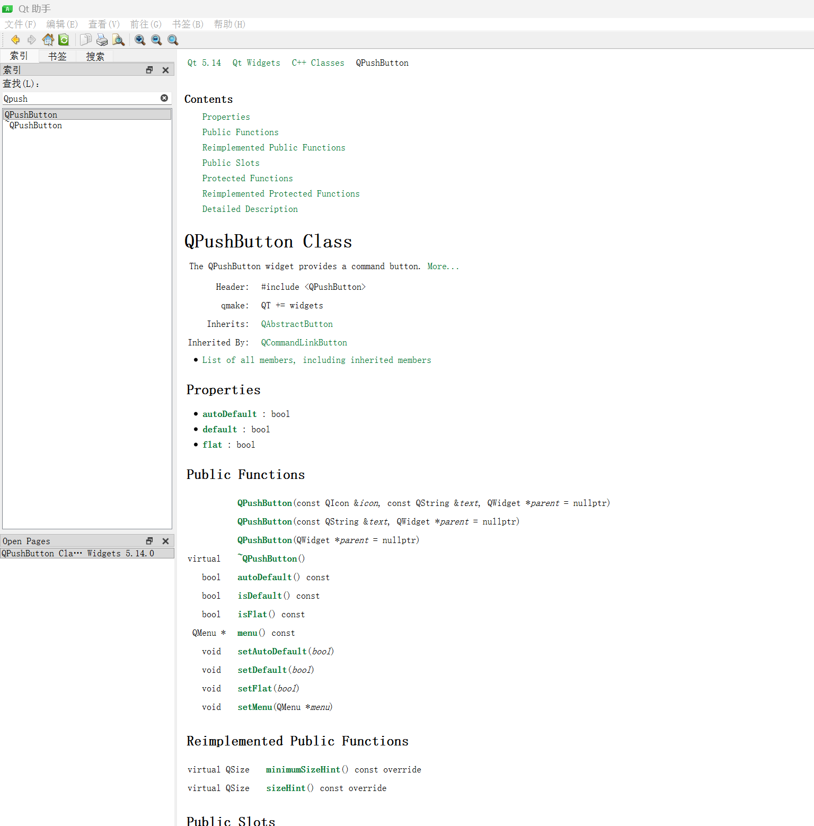Viewport: 814px width, 826px height.
Task: Open the ~QPushButton() destructor link
Action: tap(267, 559)
